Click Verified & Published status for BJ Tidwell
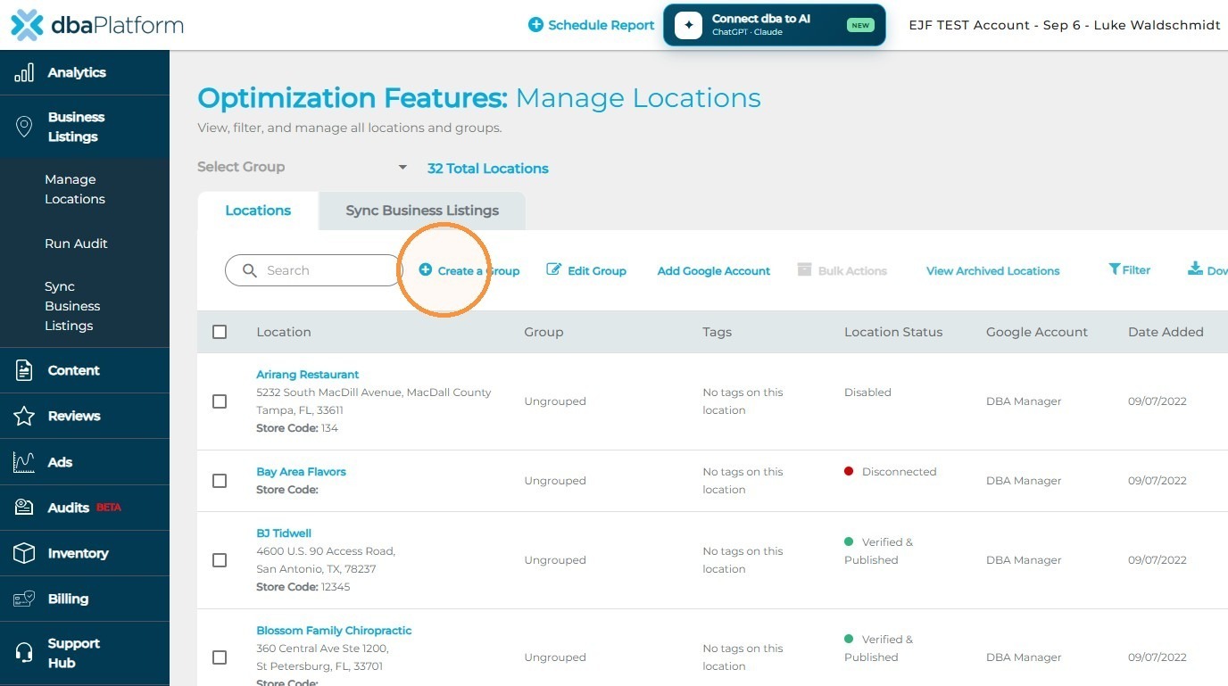This screenshot has width=1228, height=686. tap(879, 551)
